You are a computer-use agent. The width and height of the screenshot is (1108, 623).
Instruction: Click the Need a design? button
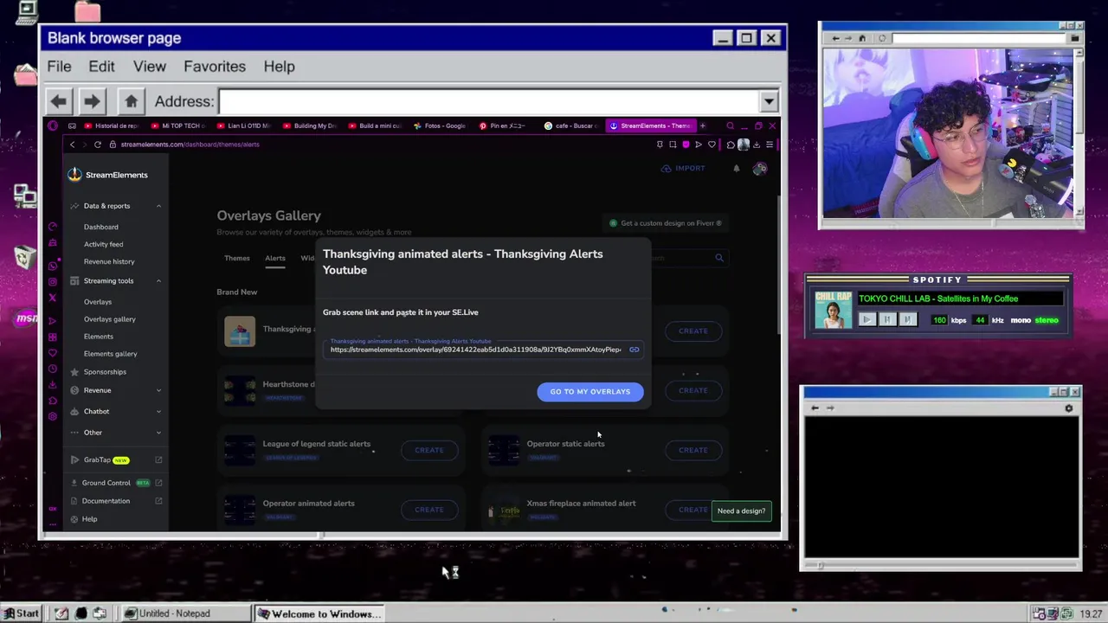pos(741,511)
